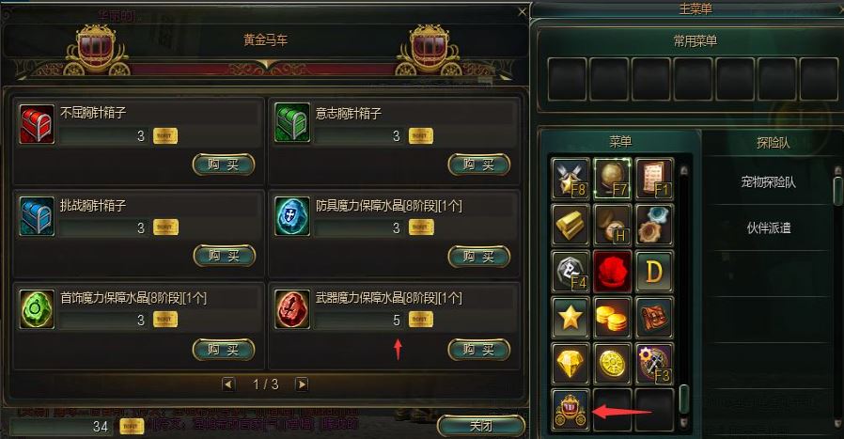Open the golden carriage menu icon

click(x=570, y=409)
